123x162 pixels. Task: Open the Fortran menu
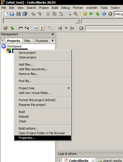click(78, 8)
